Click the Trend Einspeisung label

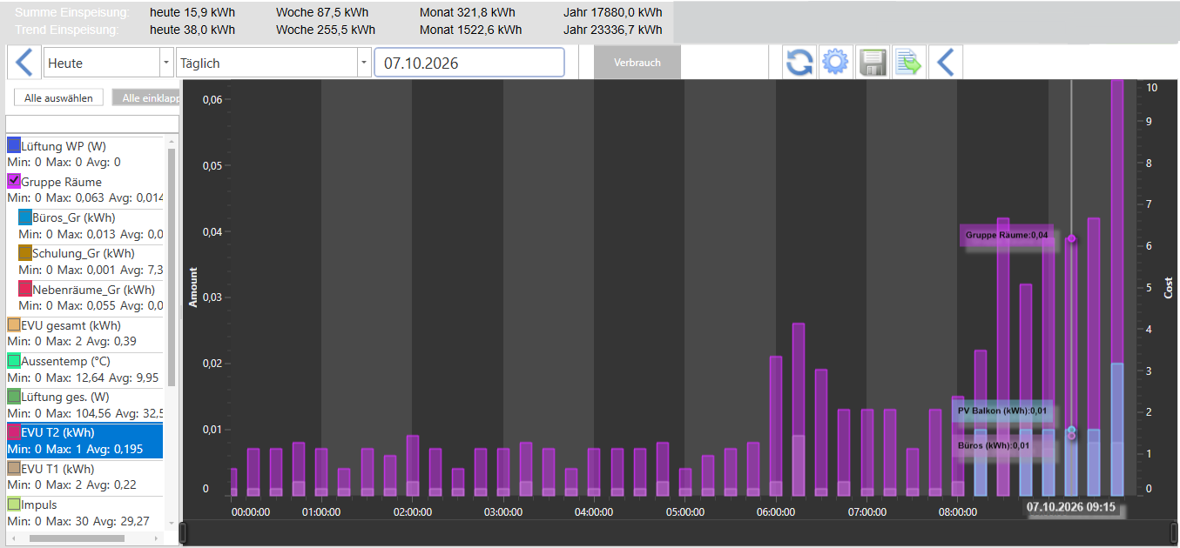click(67, 30)
